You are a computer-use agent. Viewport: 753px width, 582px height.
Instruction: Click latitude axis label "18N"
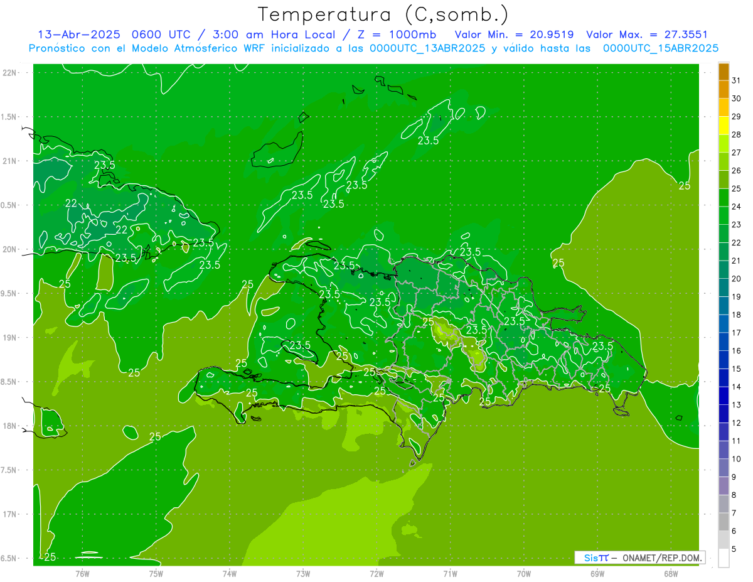click(x=11, y=426)
